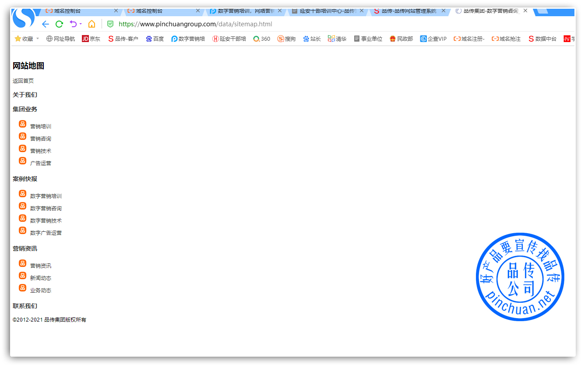
Task: Open the 联系我们 section link
Action: pyautogui.click(x=25, y=305)
